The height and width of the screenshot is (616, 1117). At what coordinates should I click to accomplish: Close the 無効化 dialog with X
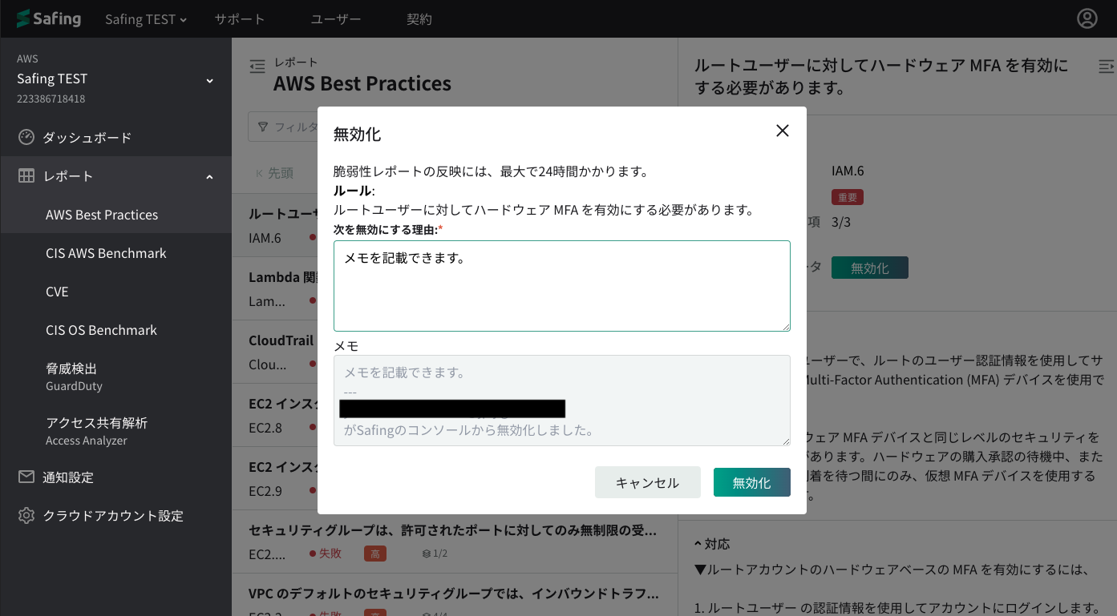(783, 131)
